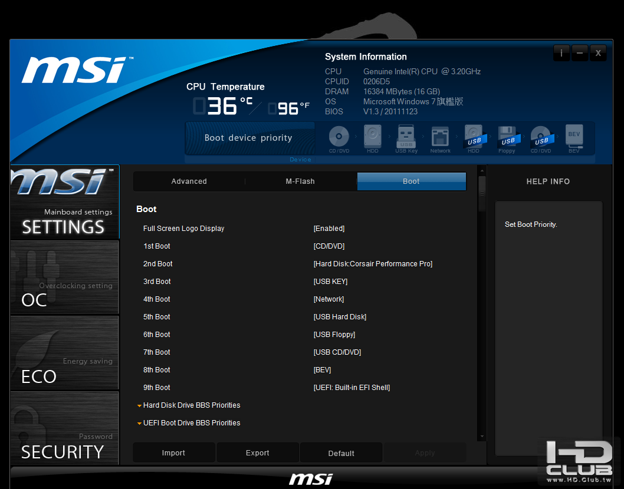Click the Boot device priority label
The height and width of the screenshot is (489, 624).
click(x=248, y=138)
